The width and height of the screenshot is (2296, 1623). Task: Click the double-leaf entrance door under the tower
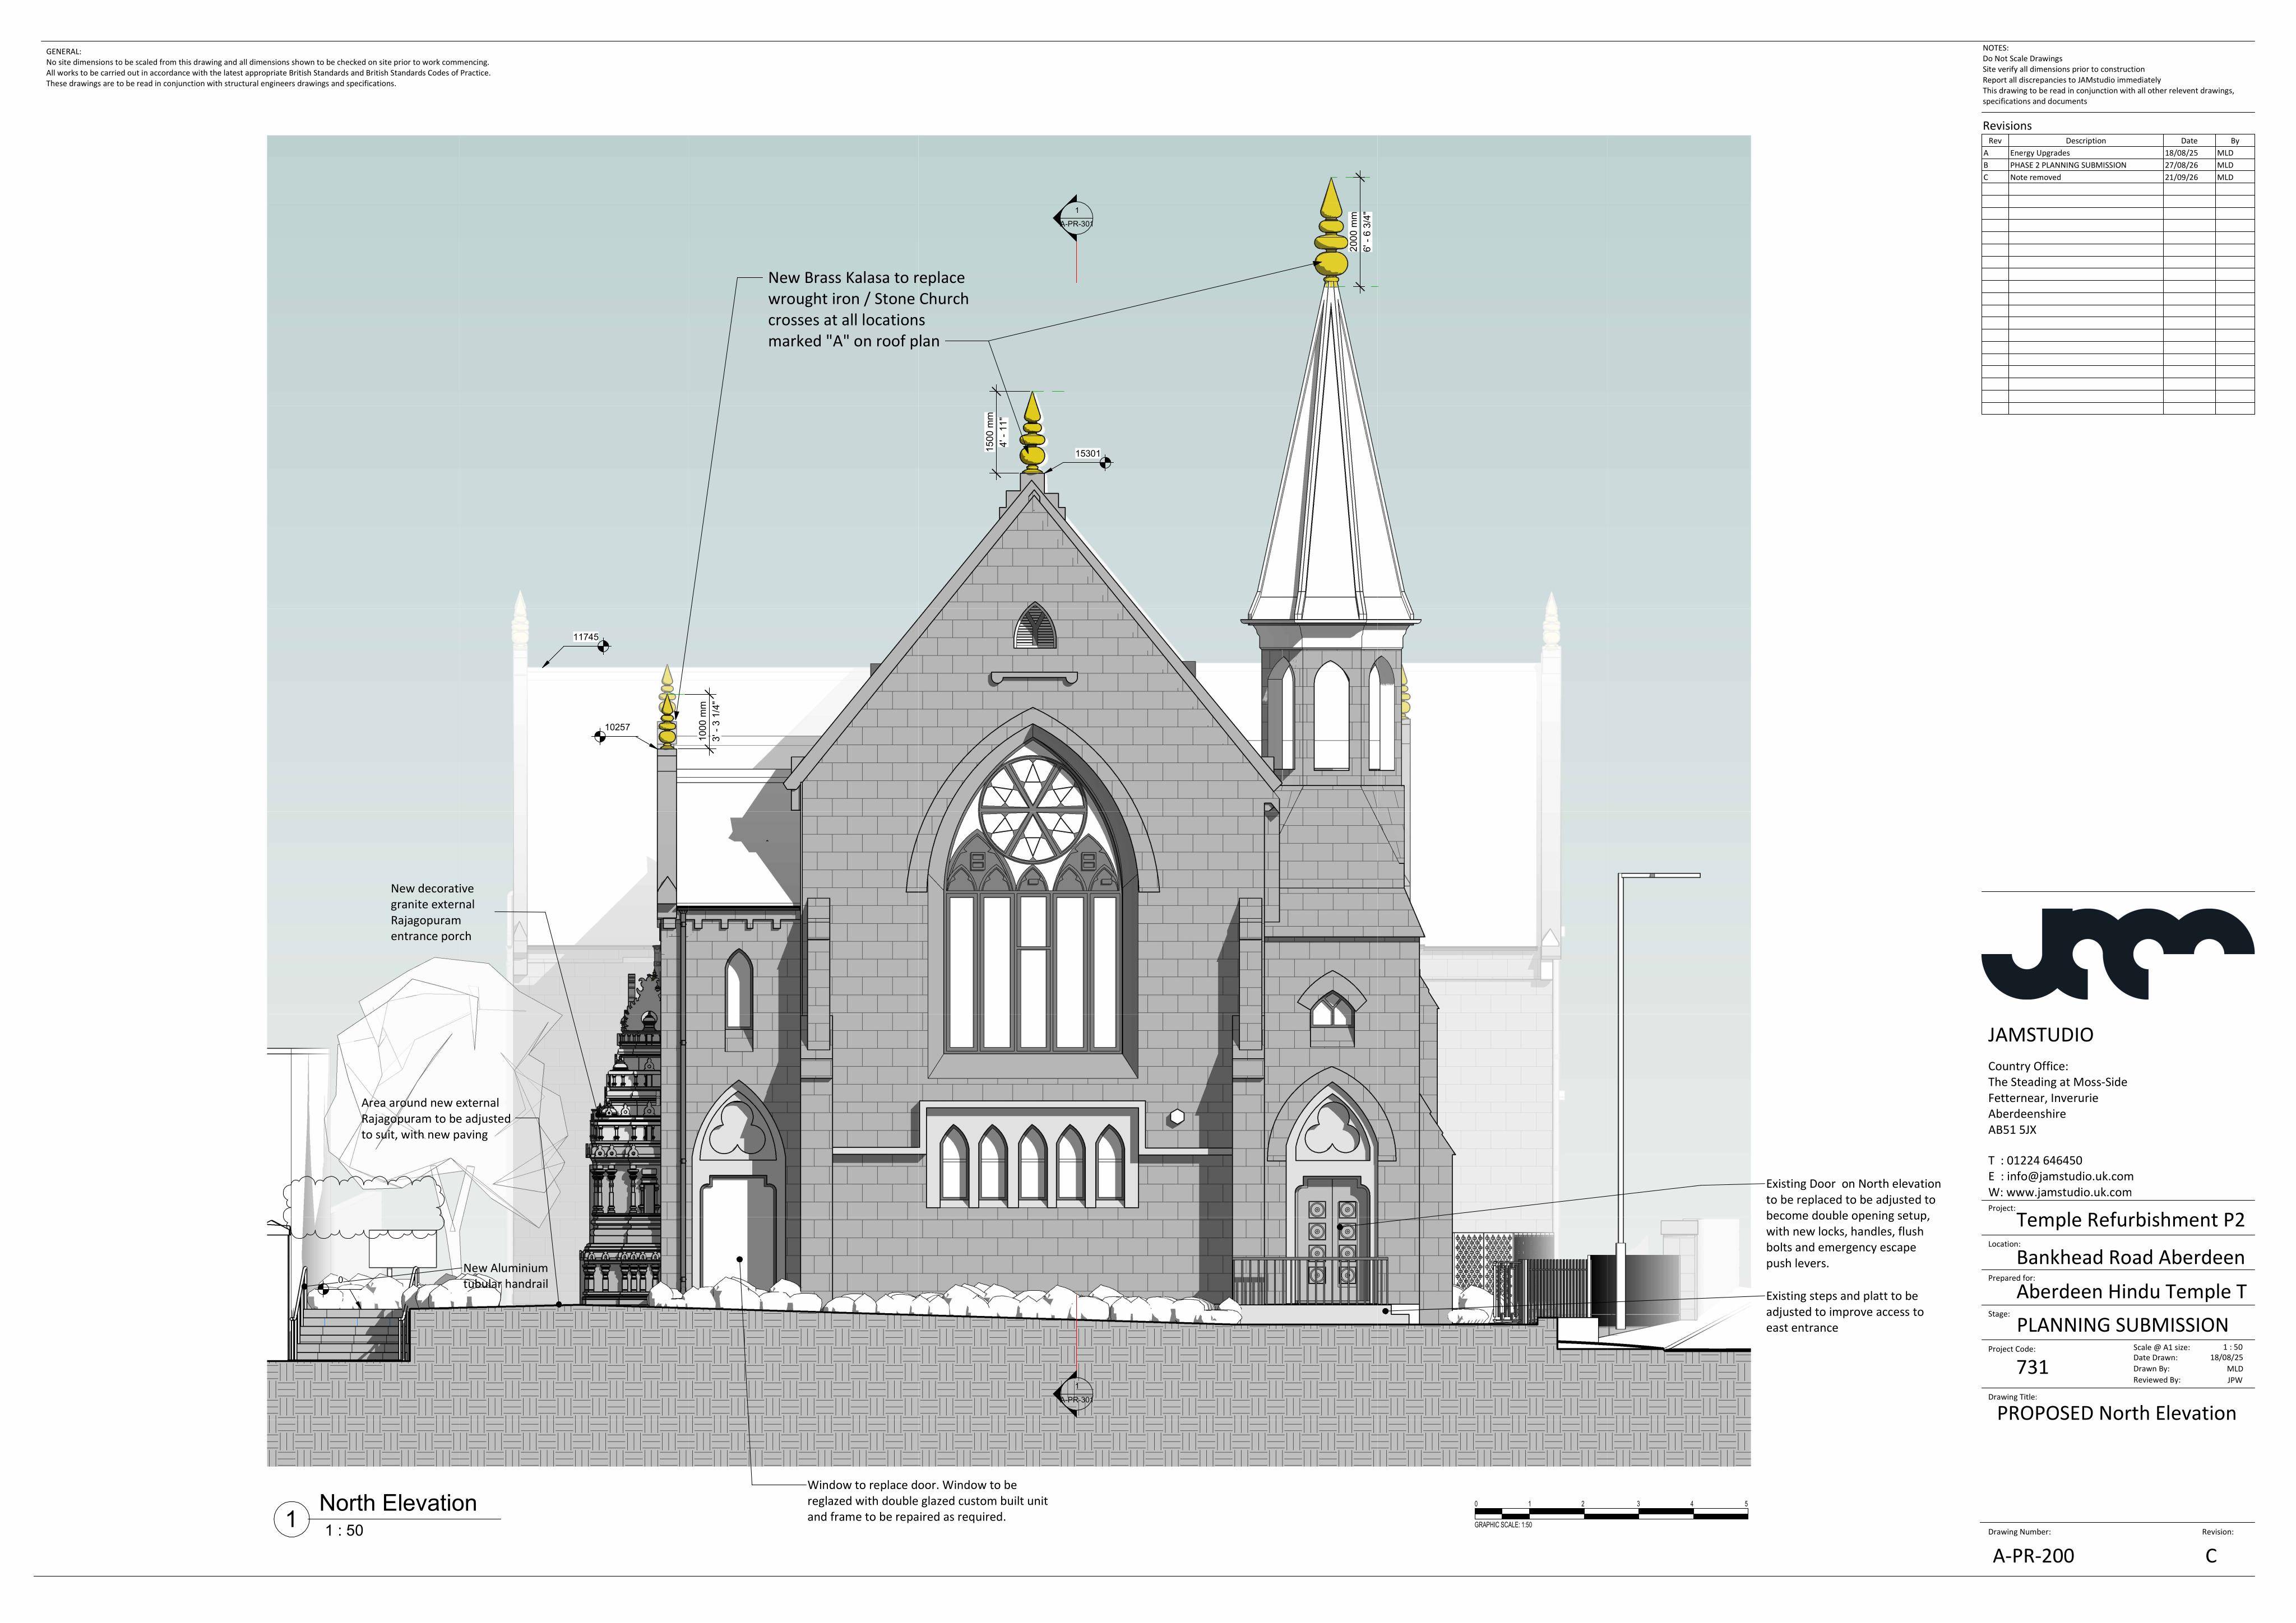point(1332,1239)
